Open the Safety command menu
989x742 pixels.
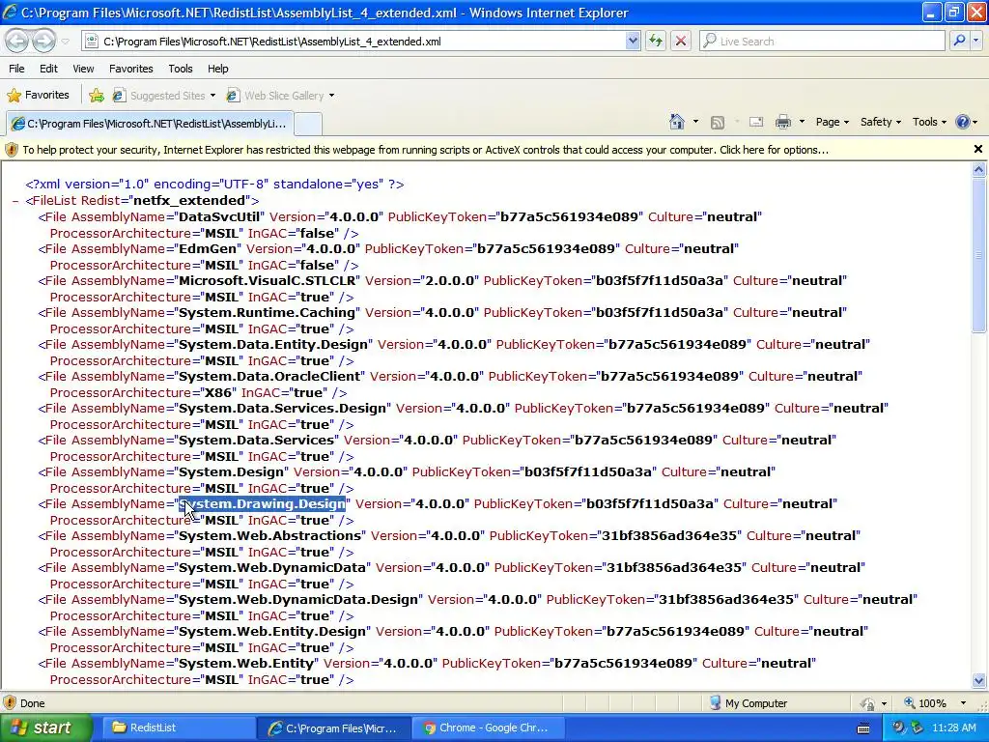[x=881, y=122]
